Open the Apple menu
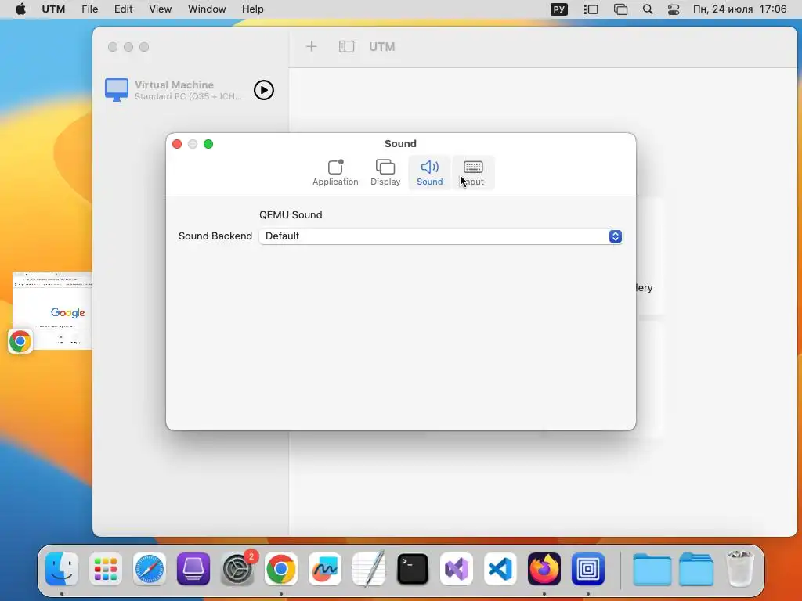802x601 pixels. click(x=20, y=9)
